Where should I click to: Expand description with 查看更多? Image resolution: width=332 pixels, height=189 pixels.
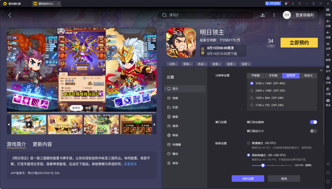pyautogui.click(x=130, y=164)
